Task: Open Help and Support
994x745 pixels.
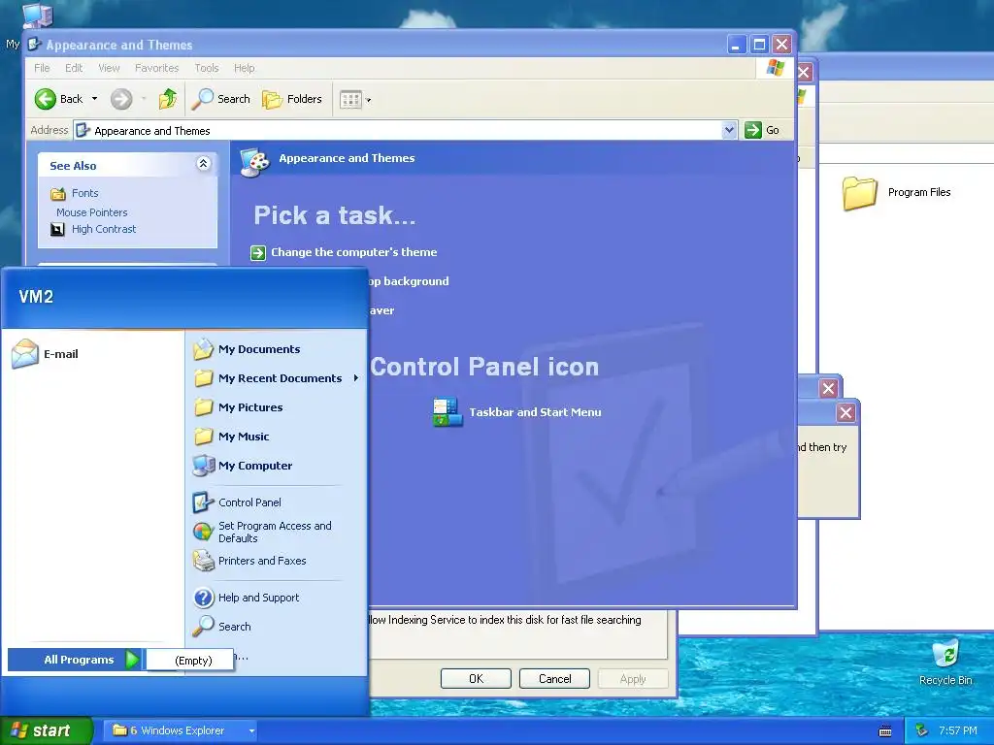Action: [x=258, y=598]
